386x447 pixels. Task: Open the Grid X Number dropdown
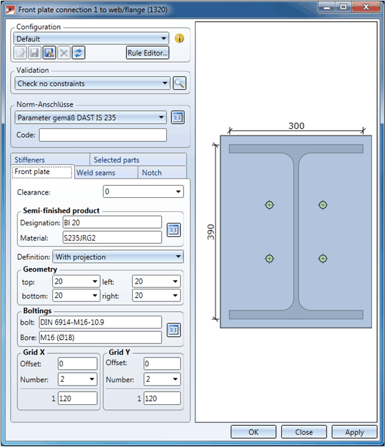(x=78, y=379)
